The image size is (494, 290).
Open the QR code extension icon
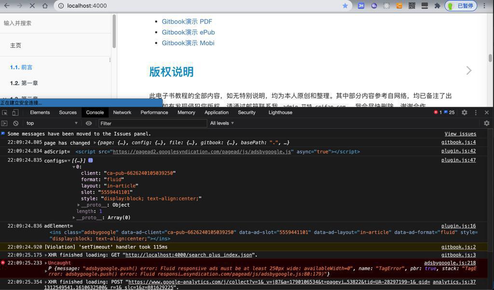[412, 6]
